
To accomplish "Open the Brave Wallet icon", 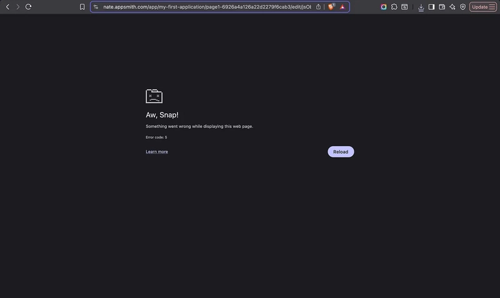I will click(442, 7).
